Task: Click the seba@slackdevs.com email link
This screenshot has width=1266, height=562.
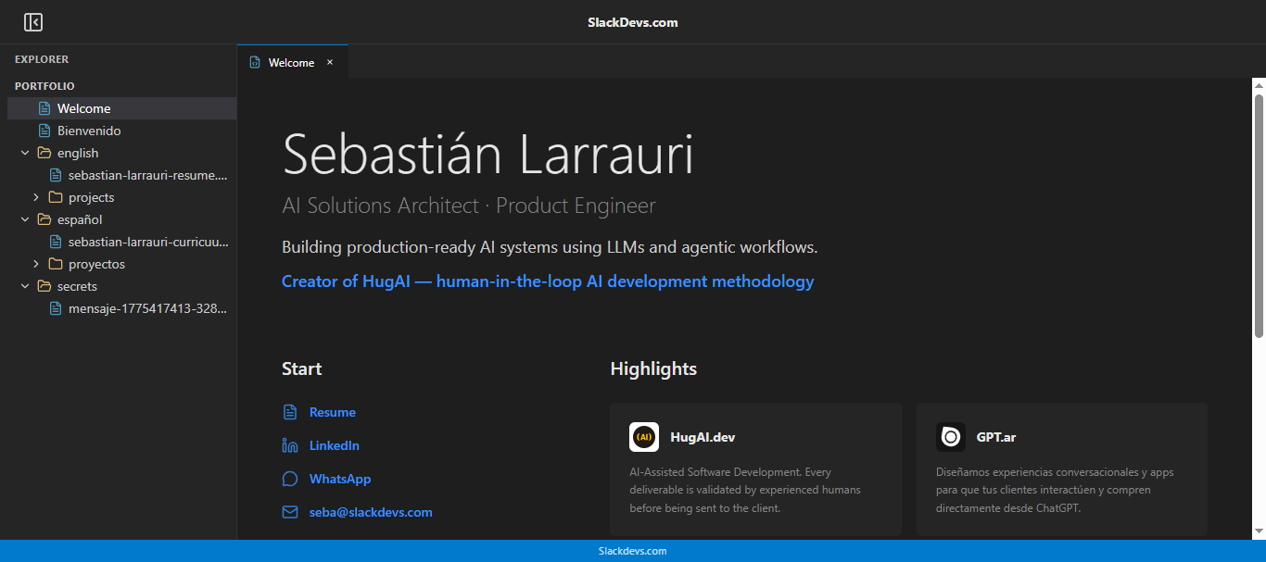Action: point(370,512)
